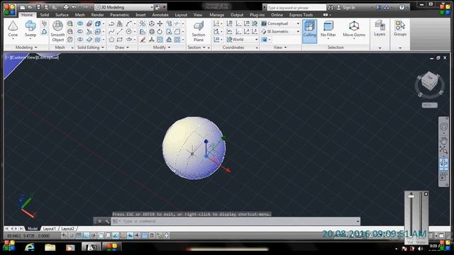Switch to the Annotate ribbon tab
The image size is (454, 255).
tap(160, 15)
